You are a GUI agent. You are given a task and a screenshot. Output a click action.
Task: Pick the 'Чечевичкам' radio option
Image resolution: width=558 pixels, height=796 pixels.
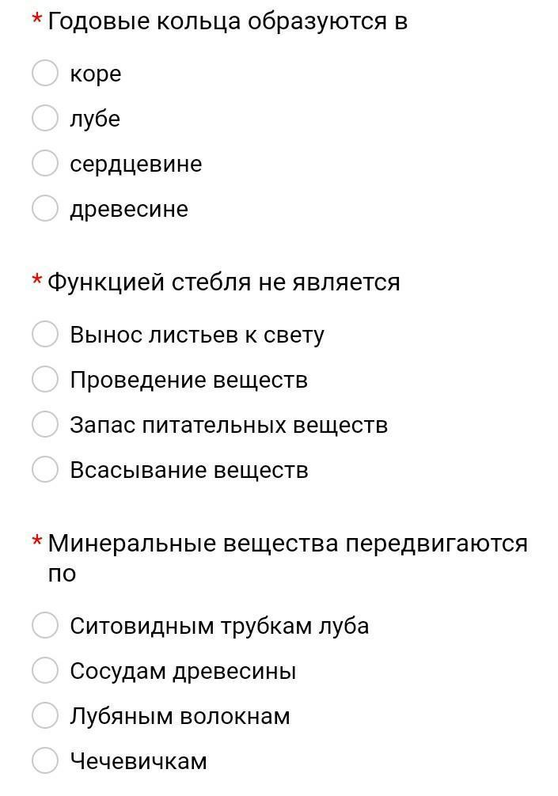click(x=45, y=760)
